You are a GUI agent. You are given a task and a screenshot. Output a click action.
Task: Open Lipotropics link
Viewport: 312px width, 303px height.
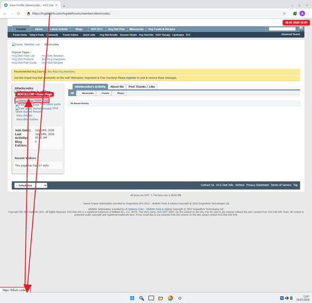tap(178, 35)
